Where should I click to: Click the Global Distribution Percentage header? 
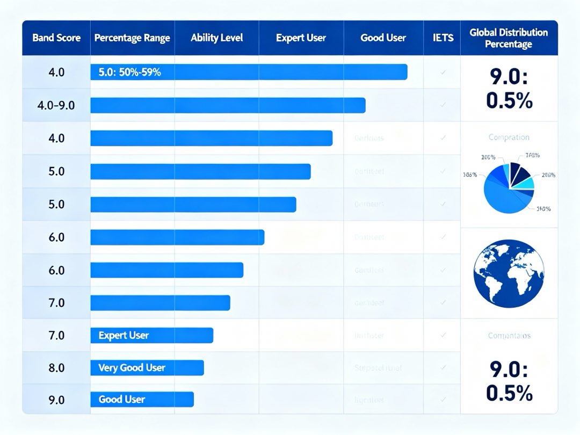(x=509, y=38)
